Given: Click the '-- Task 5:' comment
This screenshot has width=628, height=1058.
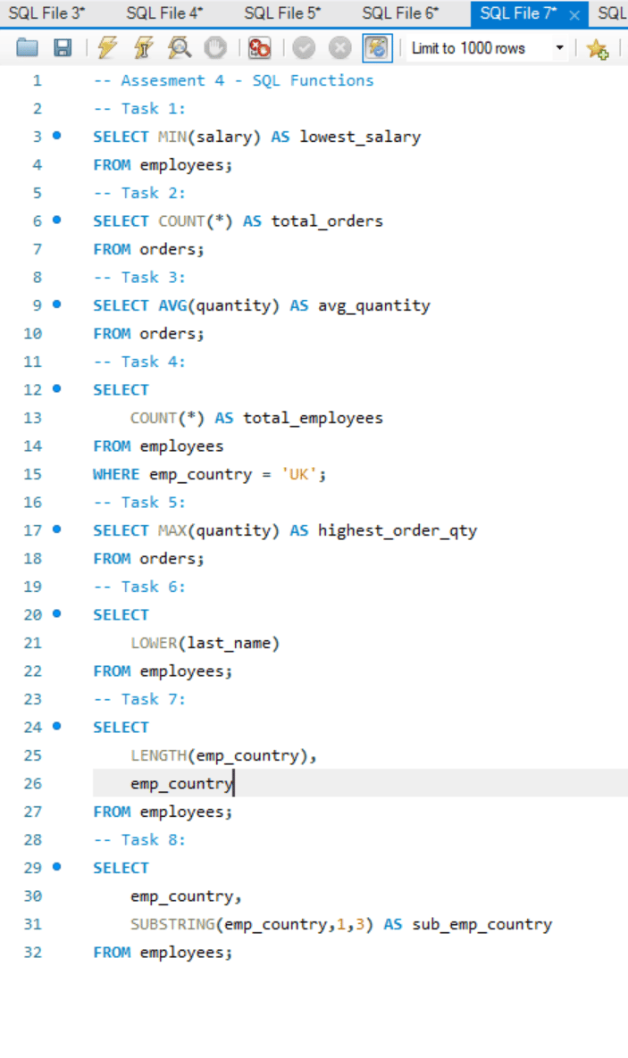Looking at the screenshot, I should (139, 503).
